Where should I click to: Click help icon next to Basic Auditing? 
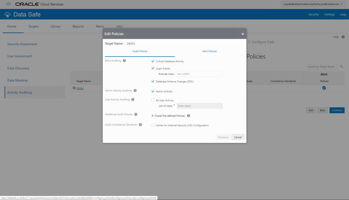pyautogui.click(x=124, y=61)
